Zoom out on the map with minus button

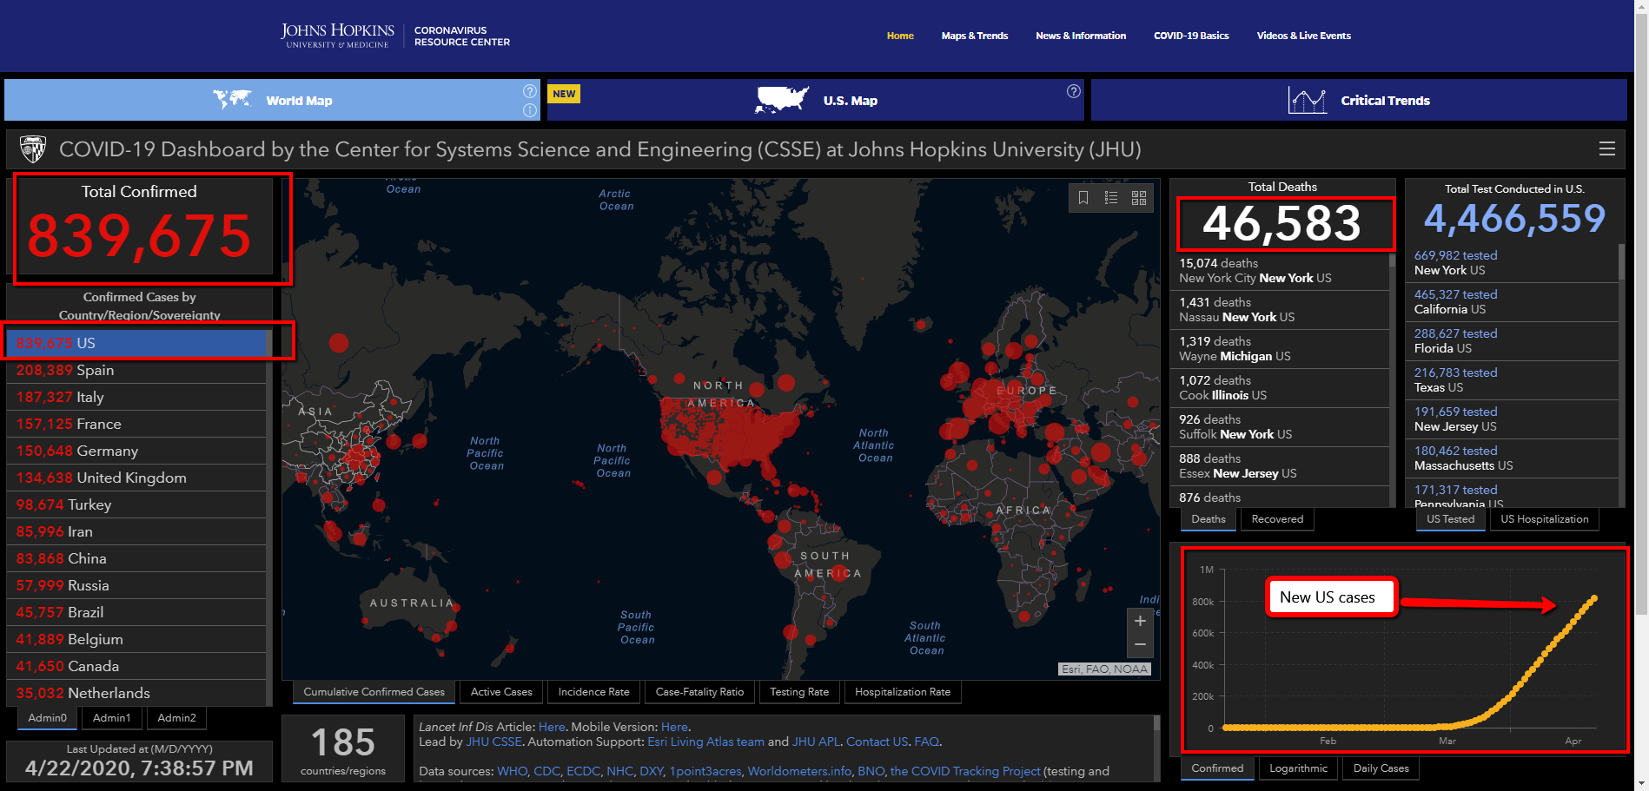coord(1140,644)
